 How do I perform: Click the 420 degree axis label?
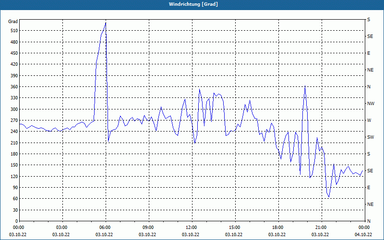[x=14, y=64]
